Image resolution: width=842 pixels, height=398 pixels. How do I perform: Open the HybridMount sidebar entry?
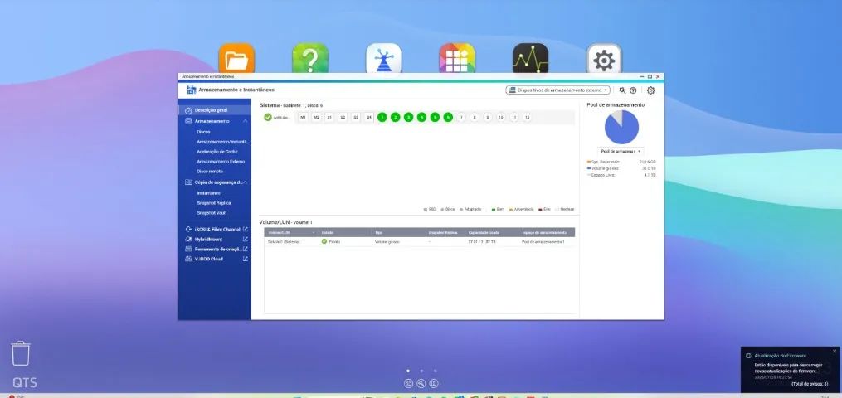pyautogui.click(x=208, y=240)
